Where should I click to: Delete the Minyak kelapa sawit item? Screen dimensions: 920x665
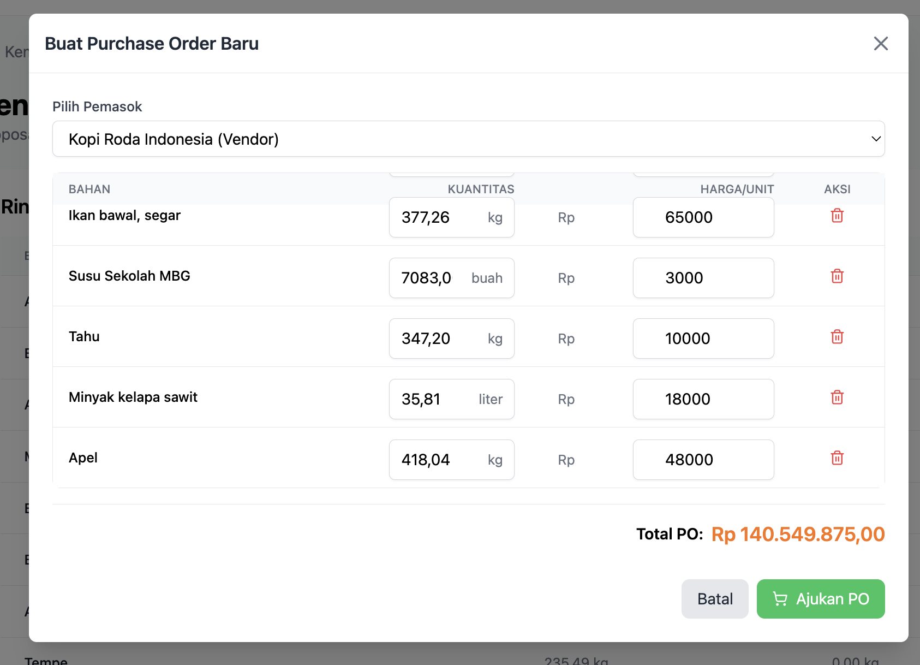click(x=837, y=397)
